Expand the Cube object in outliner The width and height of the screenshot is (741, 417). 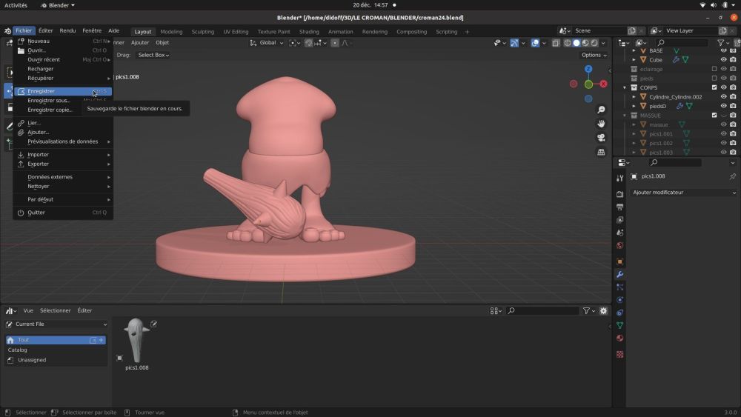[x=634, y=60]
